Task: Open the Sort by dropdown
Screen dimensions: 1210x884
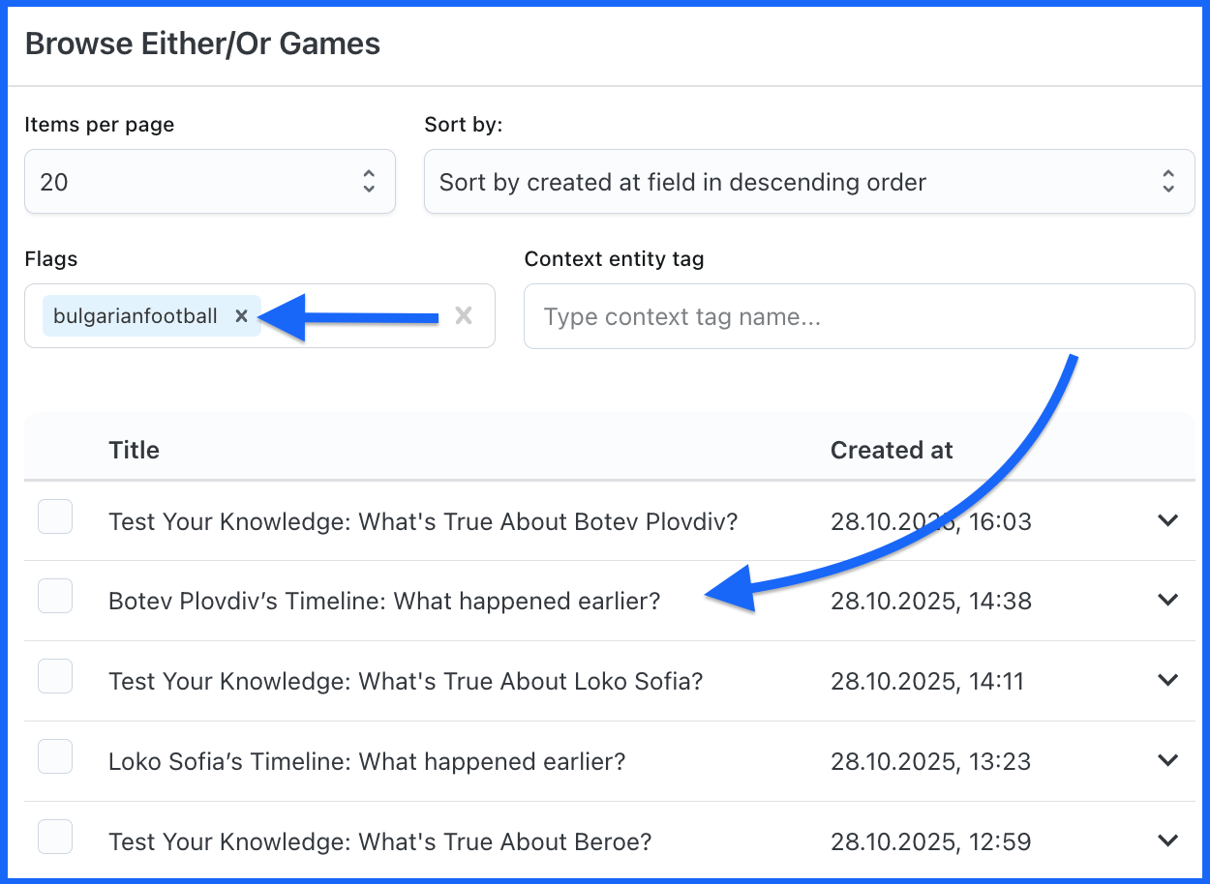Action: pyautogui.click(x=808, y=182)
